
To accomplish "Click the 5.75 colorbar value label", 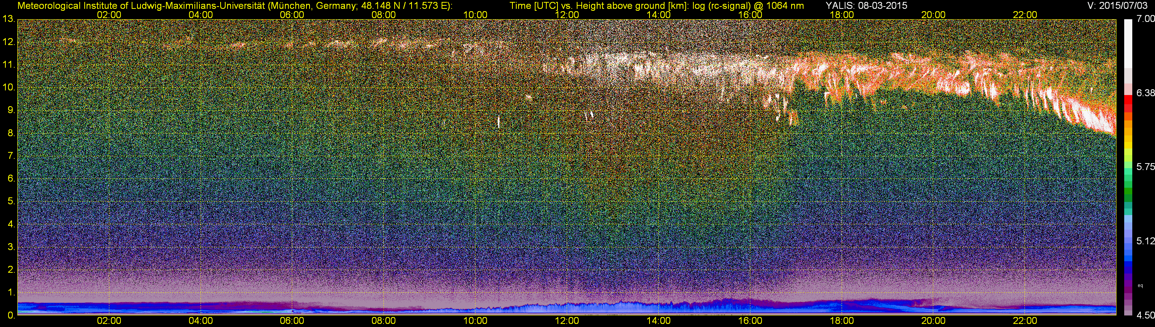I will point(1145,167).
